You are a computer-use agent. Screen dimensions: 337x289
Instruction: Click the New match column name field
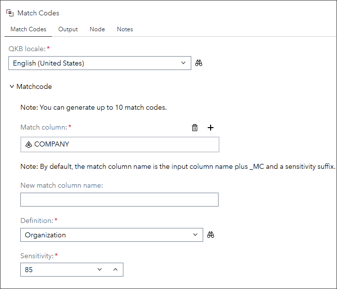point(119,200)
